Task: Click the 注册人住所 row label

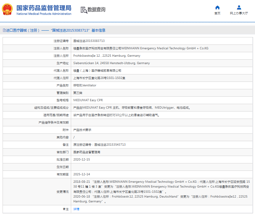Action: coord(61,56)
